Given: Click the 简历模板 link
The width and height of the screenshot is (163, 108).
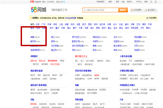Looking at the screenshot, I should click(45, 64).
